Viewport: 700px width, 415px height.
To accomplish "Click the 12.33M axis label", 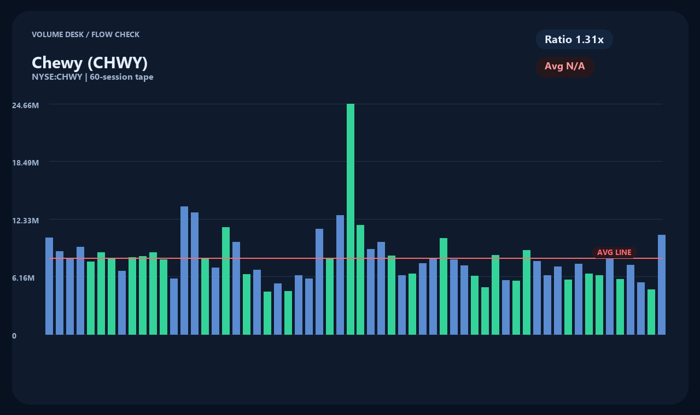I will (x=26, y=221).
